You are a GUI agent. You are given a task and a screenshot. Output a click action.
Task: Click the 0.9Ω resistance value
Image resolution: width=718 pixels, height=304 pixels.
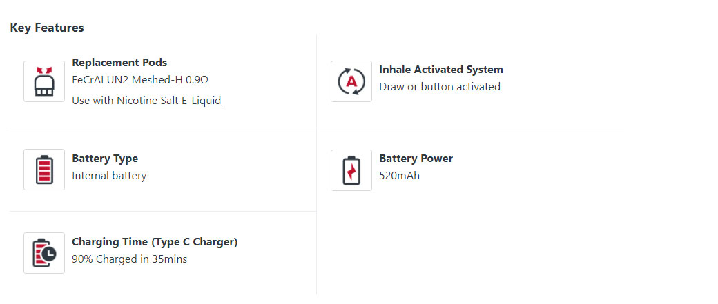tap(197, 80)
